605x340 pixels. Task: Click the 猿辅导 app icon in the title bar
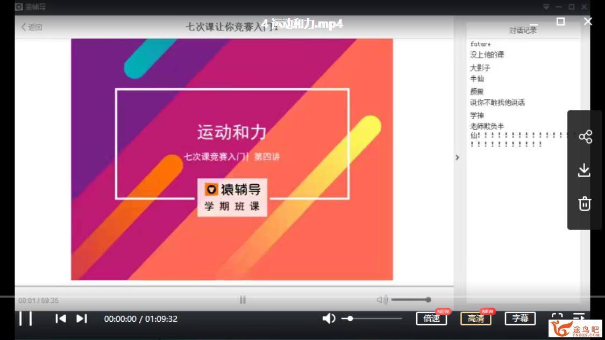tap(19, 6)
